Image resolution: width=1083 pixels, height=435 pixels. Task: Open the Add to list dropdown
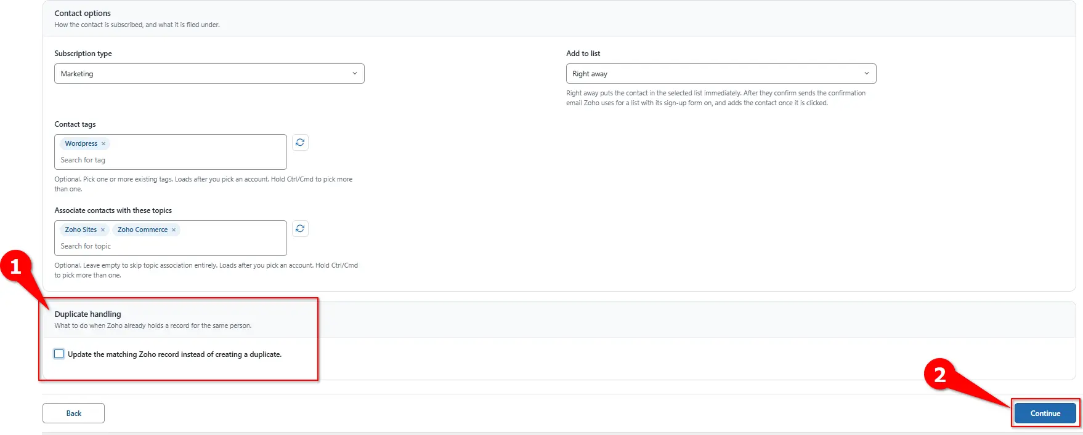coord(721,74)
